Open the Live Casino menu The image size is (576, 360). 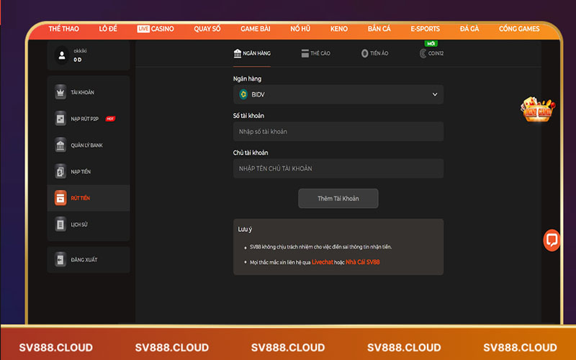click(x=156, y=29)
